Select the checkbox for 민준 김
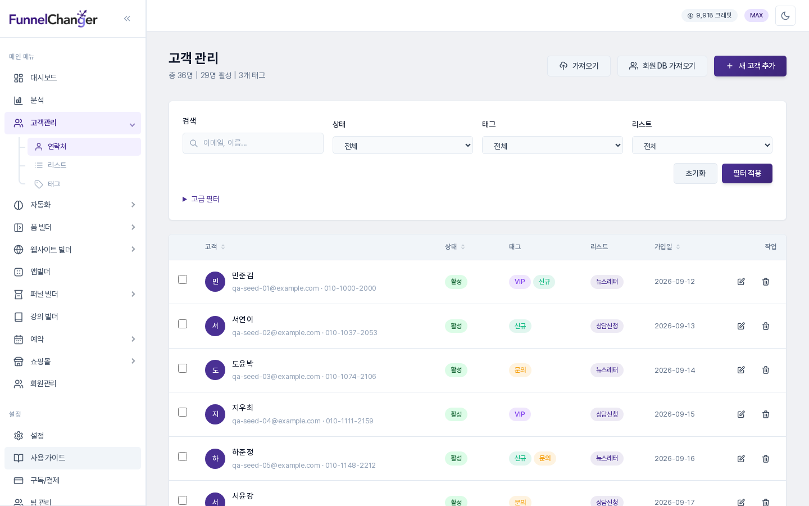 pyautogui.click(x=183, y=279)
